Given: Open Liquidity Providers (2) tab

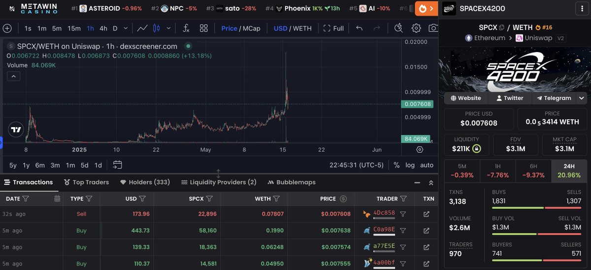Looking at the screenshot, I should click(x=219, y=182).
